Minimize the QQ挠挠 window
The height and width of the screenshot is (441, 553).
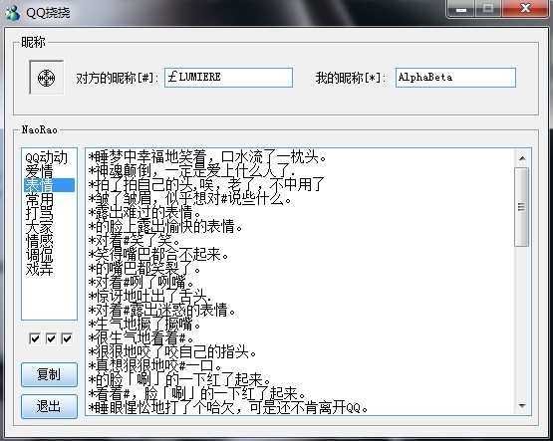tap(461, 9)
